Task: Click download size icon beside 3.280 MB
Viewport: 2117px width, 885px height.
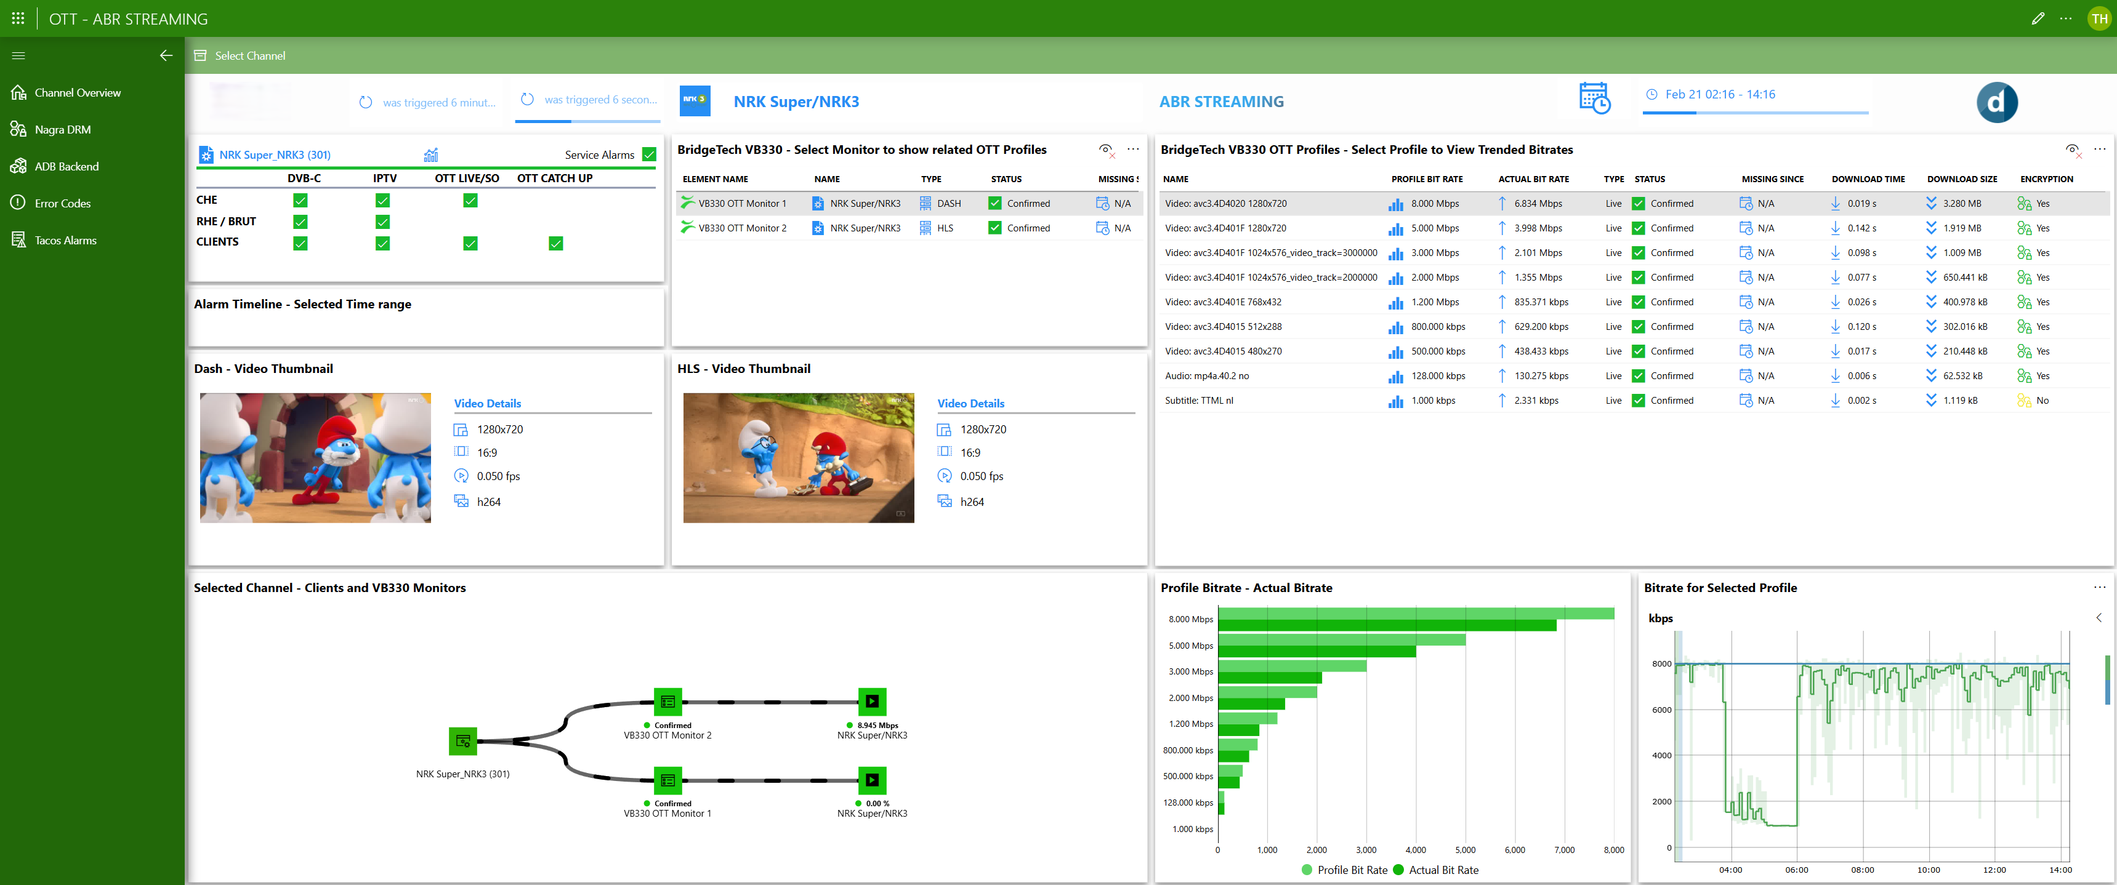Action: tap(1931, 204)
